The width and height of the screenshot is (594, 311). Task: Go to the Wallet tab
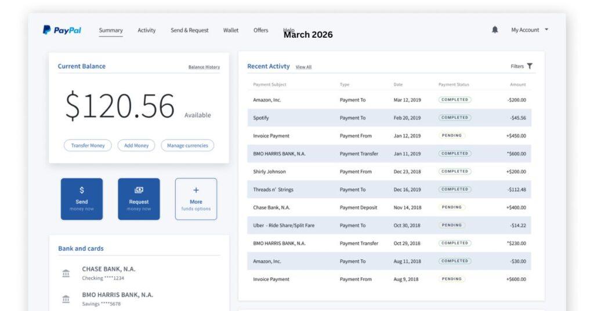(231, 30)
